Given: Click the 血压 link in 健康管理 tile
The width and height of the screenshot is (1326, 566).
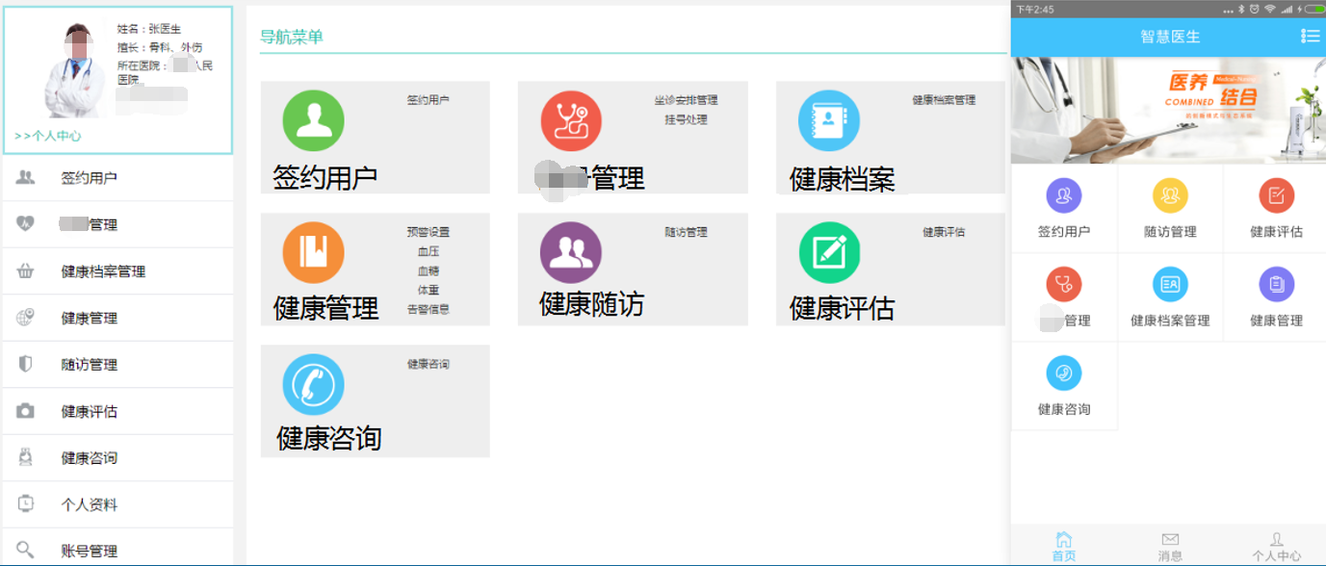Looking at the screenshot, I should tap(428, 251).
